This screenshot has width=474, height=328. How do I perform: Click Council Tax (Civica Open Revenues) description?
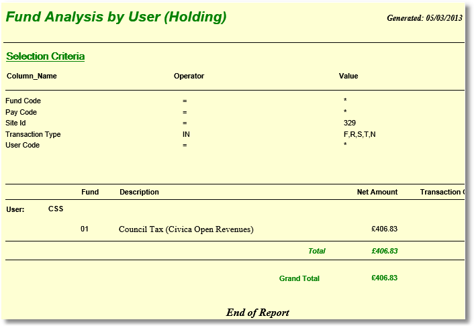(x=186, y=229)
